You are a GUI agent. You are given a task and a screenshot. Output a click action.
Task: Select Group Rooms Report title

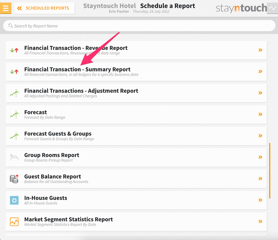[x=52, y=155]
